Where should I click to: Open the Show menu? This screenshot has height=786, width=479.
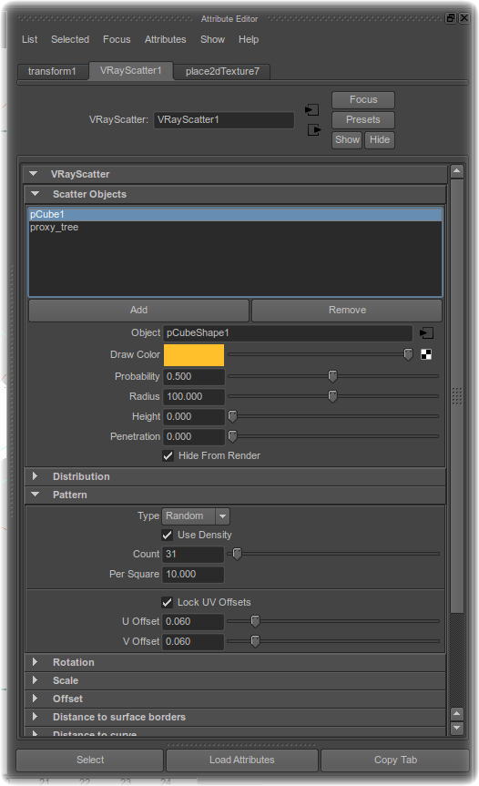pyautogui.click(x=212, y=39)
